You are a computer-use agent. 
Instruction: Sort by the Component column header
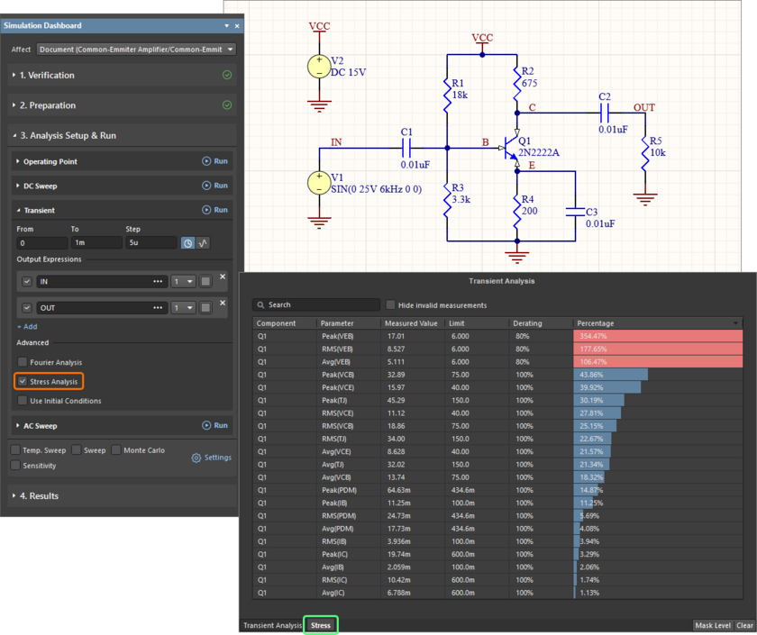(x=285, y=323)
